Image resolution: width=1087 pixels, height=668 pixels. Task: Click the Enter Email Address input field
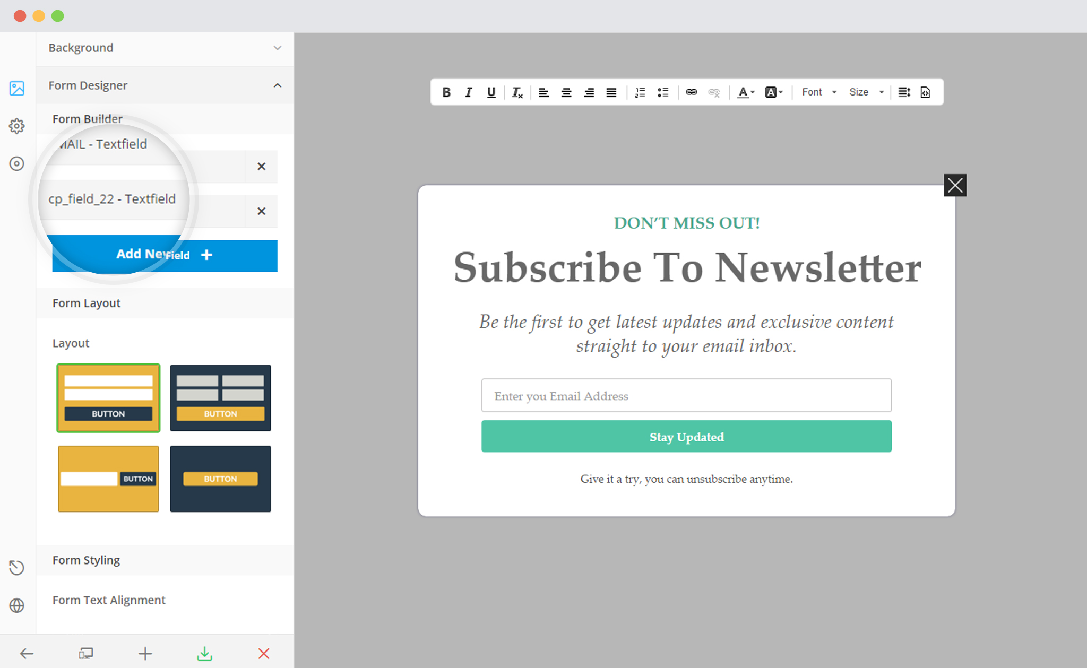[x=687, y=396]
